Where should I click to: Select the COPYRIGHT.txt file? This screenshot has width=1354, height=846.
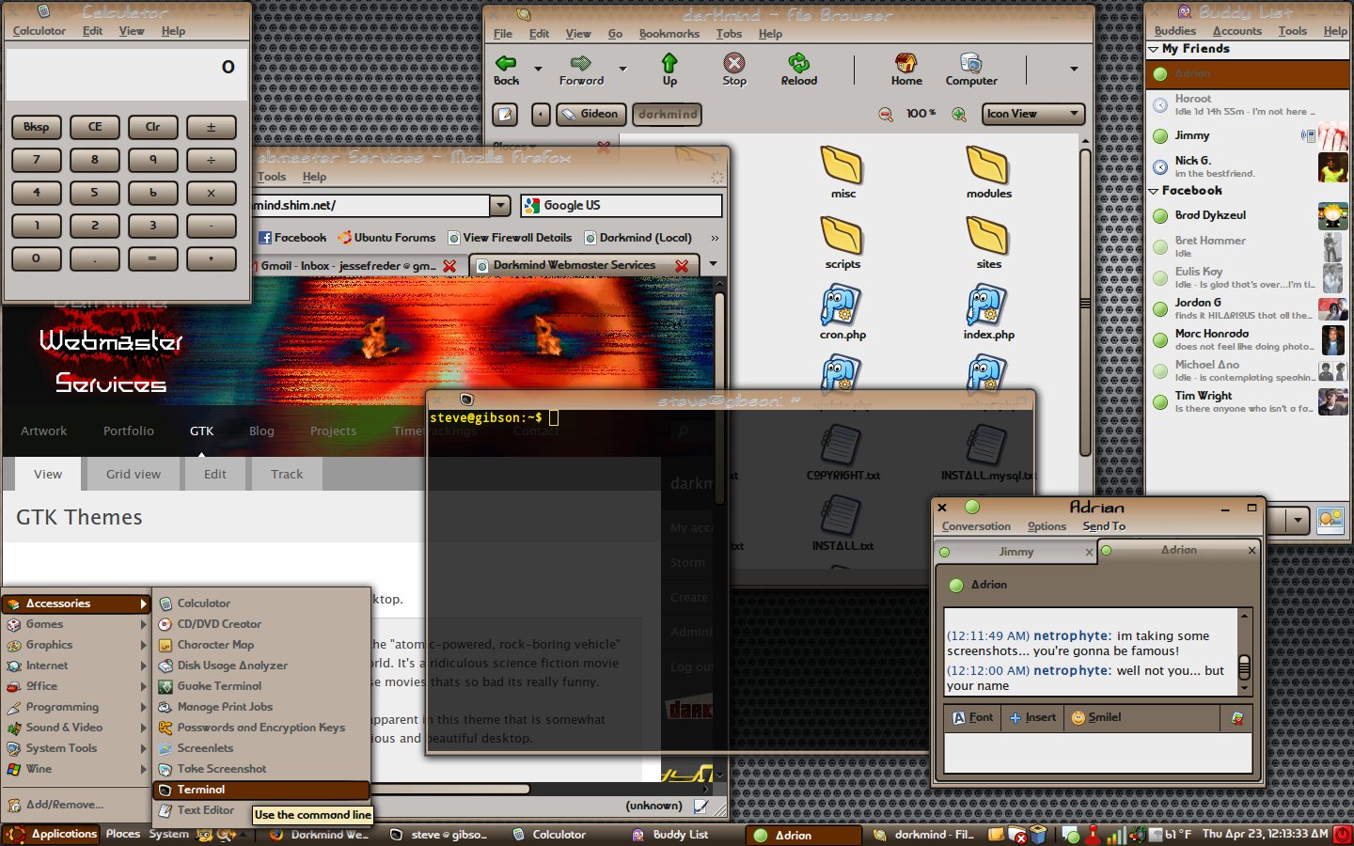coord(842,453)
